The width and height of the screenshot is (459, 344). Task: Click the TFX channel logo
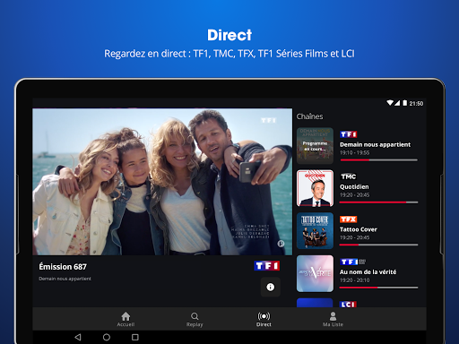pyautogui.click(x=349, y=219)
